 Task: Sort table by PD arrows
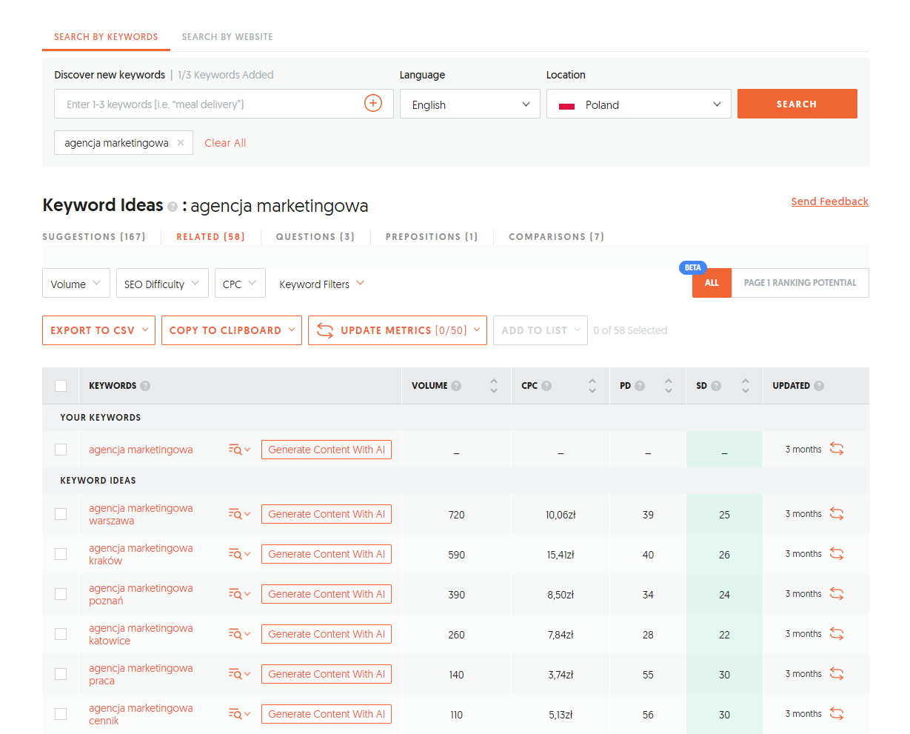669,386
